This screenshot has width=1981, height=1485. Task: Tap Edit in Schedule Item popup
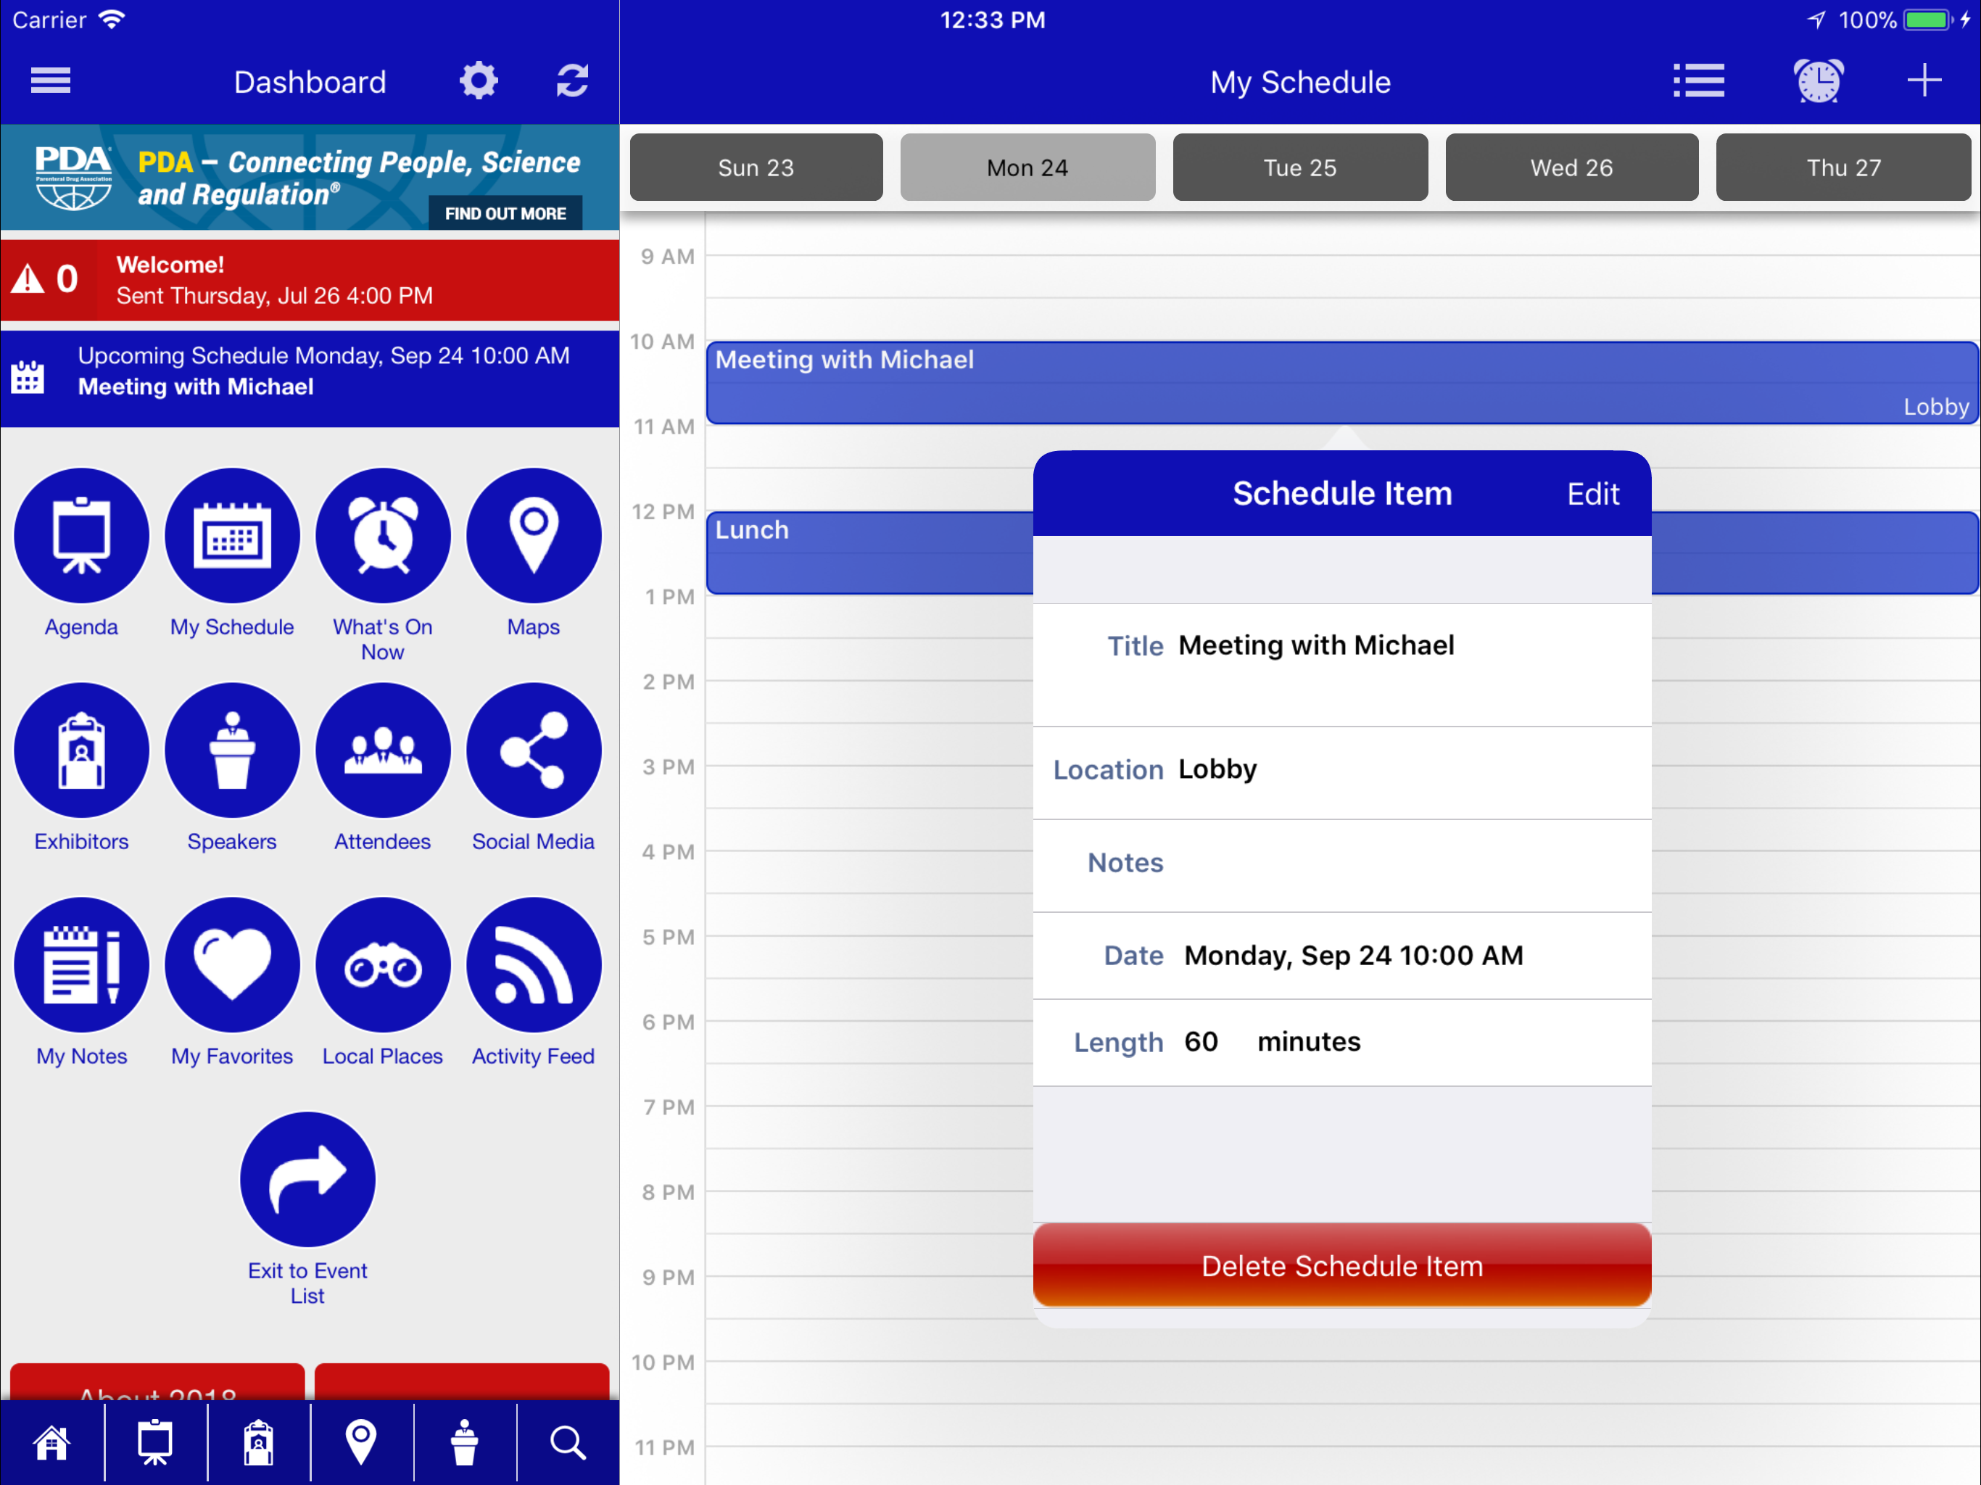pyautogui.click(x=1592, y=494)
